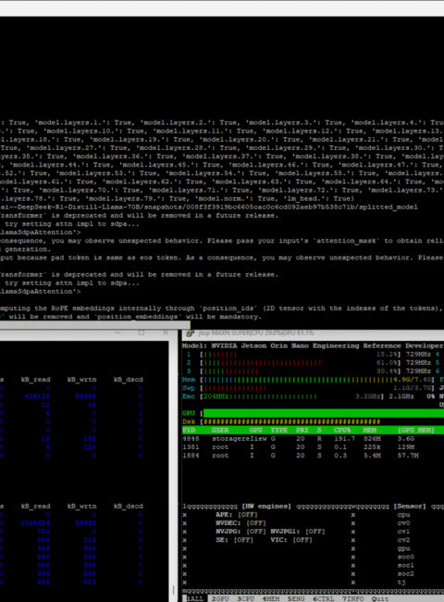Click the pad token same as eos token line

pyautogui.click(x=222, y=258)
